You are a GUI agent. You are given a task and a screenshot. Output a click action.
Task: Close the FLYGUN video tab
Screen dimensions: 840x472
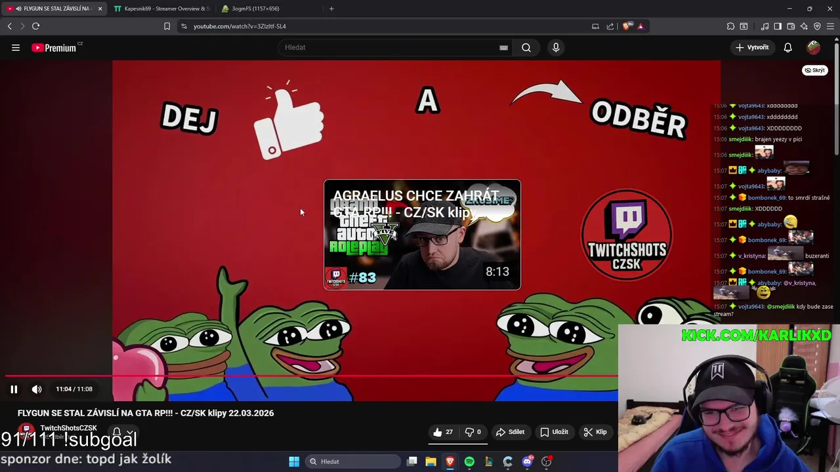100,9
